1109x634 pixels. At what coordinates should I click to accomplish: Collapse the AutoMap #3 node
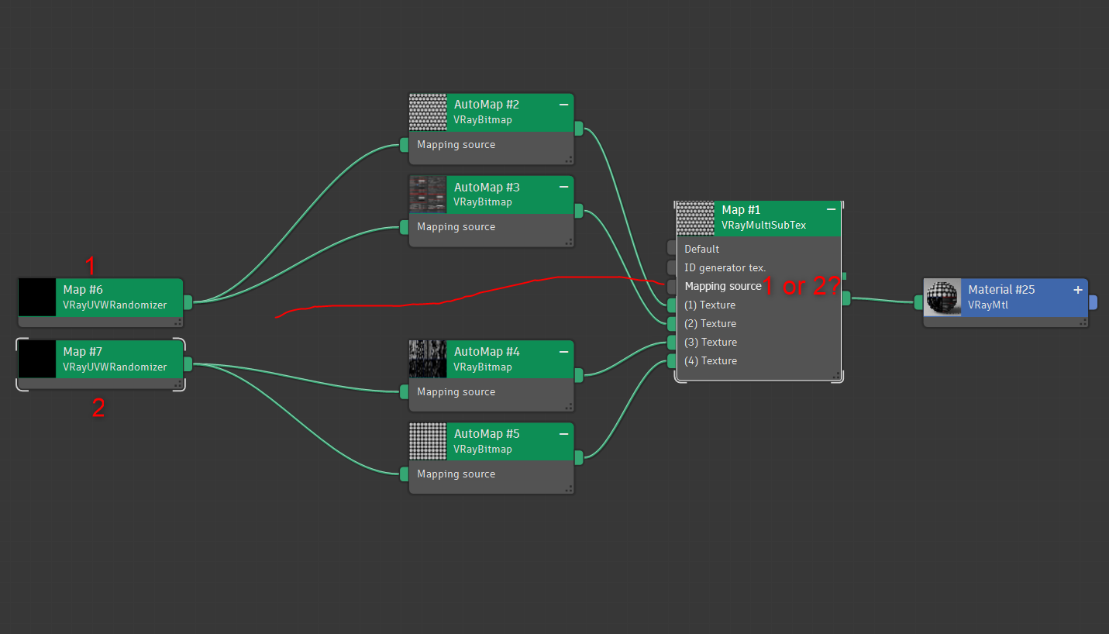[563, 187]
